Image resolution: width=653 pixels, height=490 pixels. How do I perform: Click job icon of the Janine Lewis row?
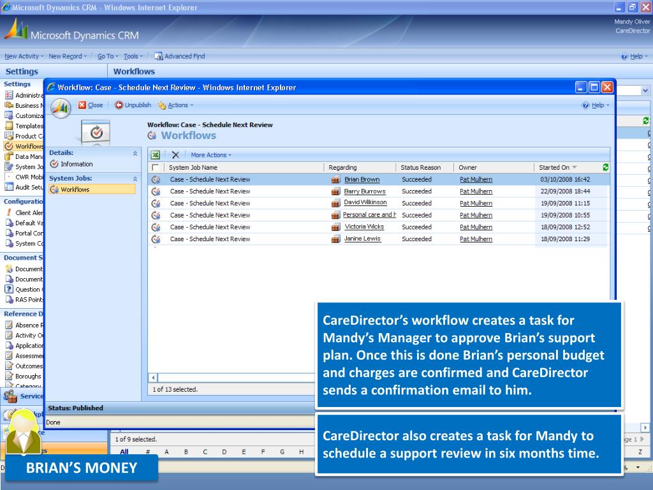156,239
